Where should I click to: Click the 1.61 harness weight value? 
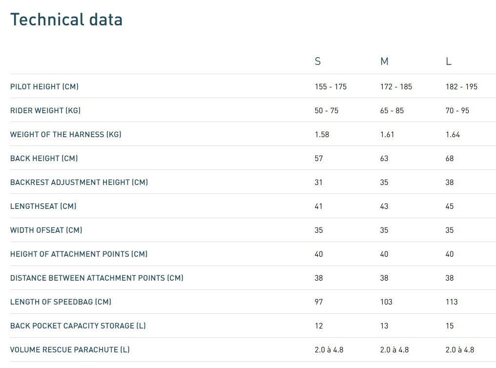pyautogui.click(x=387, y=134)
